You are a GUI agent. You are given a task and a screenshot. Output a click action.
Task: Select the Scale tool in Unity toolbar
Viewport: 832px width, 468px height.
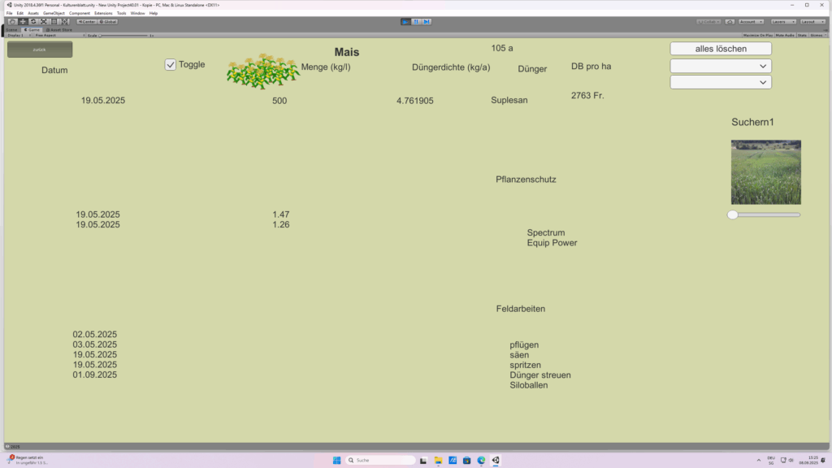44,21
